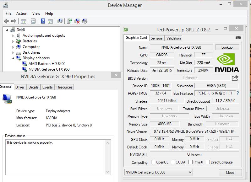251x182 pixels.
Task: Collapse the Dxlr8 root node
Action: coord(7,30)
